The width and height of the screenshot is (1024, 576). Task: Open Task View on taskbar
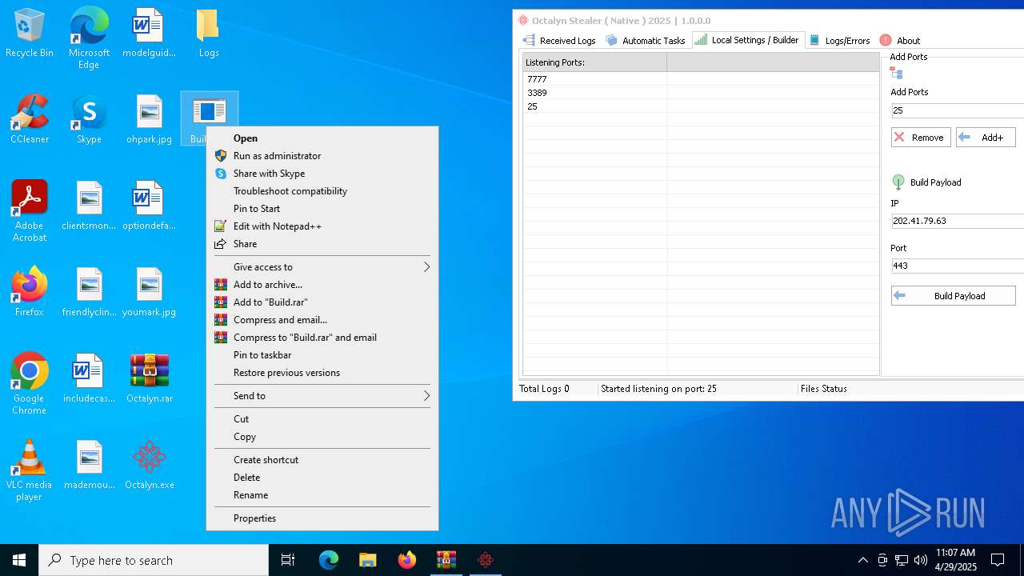(x=288, y=560)
